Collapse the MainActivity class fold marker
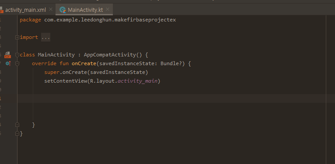Viewport: 335px width, 164px height. [x=17, y=55]
